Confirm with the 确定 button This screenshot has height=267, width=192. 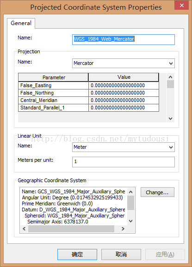pyautogui.click(x=77, y=254)
